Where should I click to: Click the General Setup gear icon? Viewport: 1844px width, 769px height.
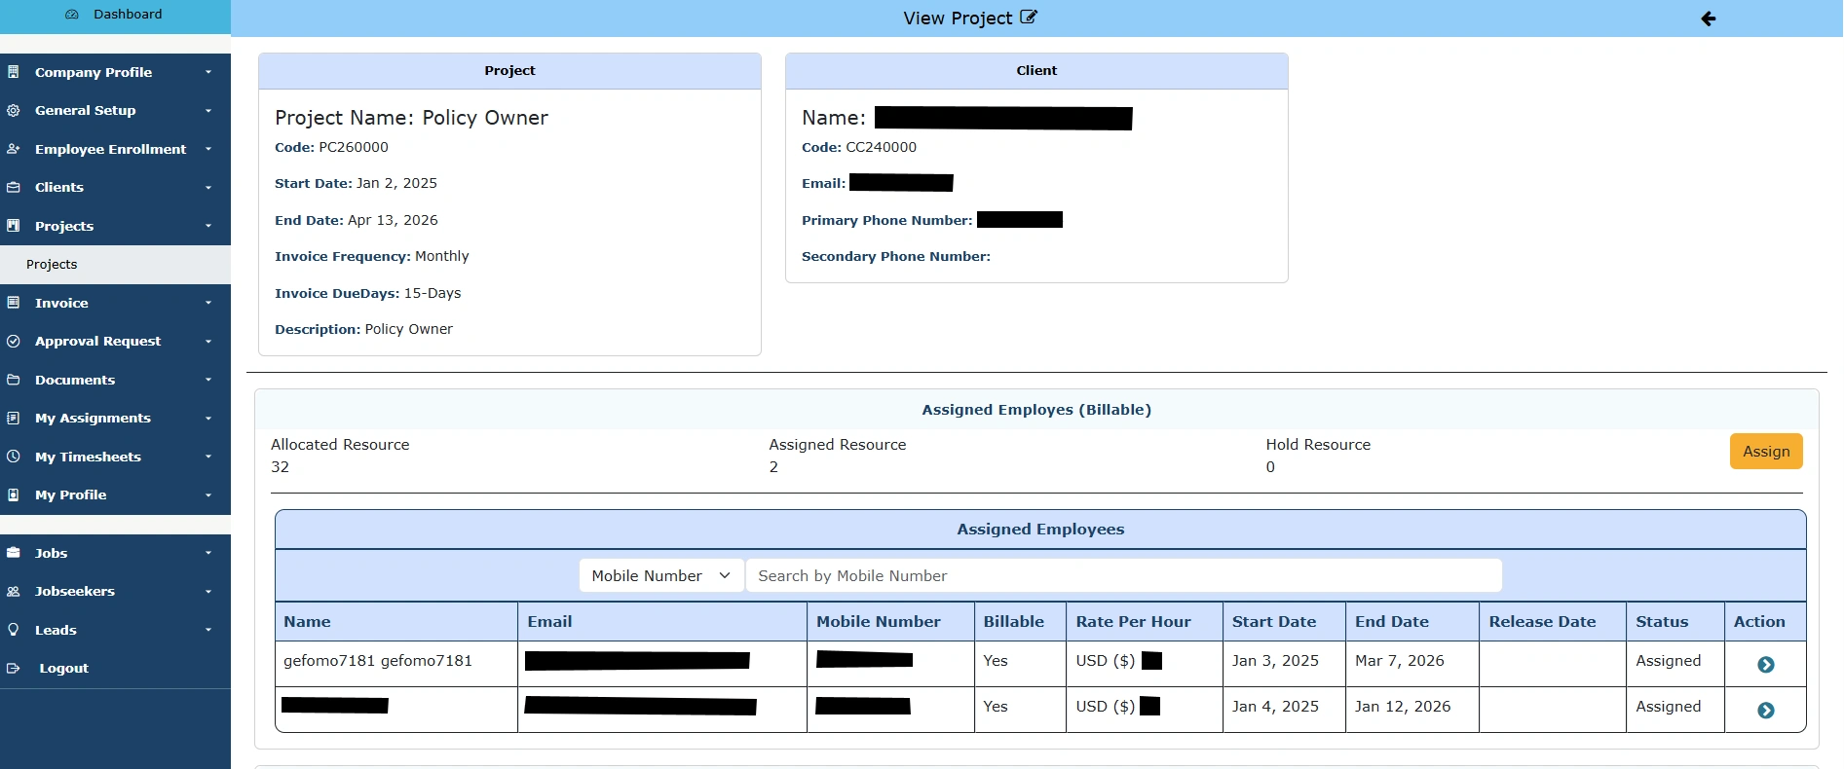click(14, 111)
